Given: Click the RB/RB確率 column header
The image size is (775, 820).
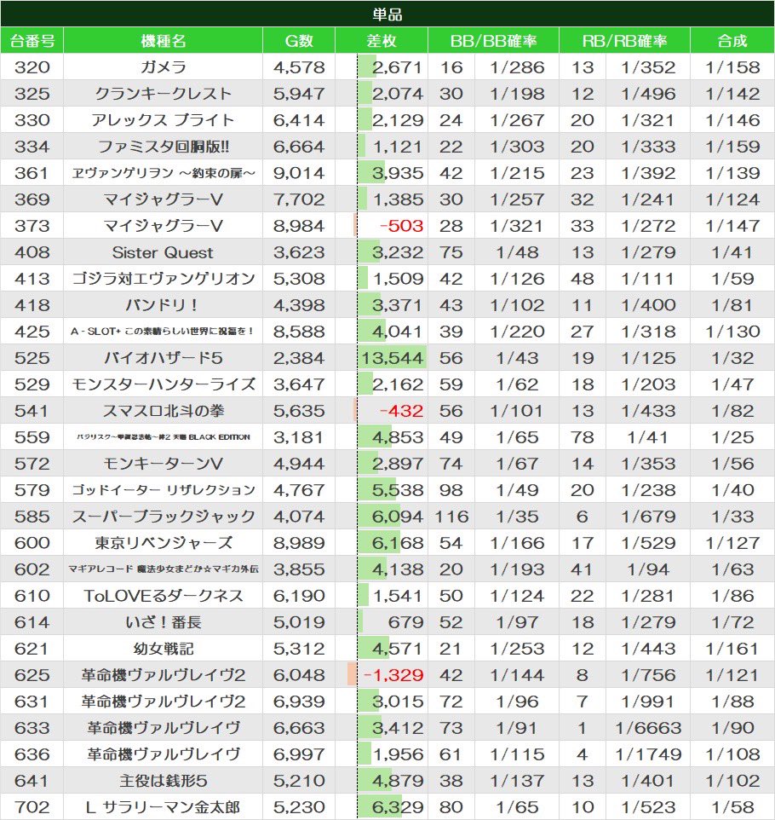Looking at the screenshot, I should tap(624, 41).
